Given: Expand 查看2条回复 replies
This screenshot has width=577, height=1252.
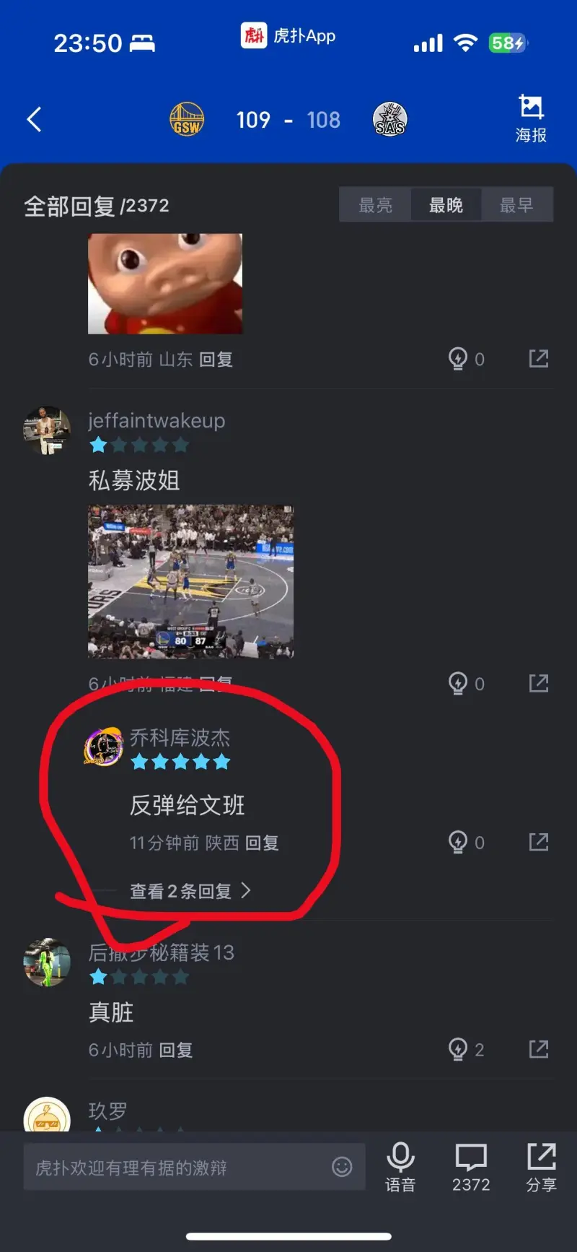Looking at the screenshot, I should (190, 891).
